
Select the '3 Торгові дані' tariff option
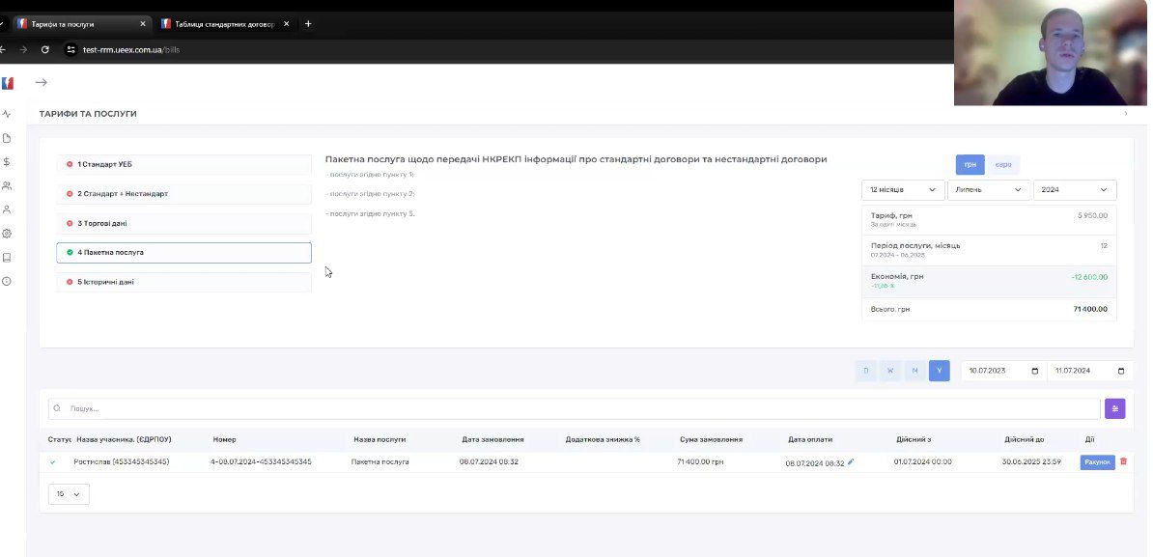[x=183, y=223]
